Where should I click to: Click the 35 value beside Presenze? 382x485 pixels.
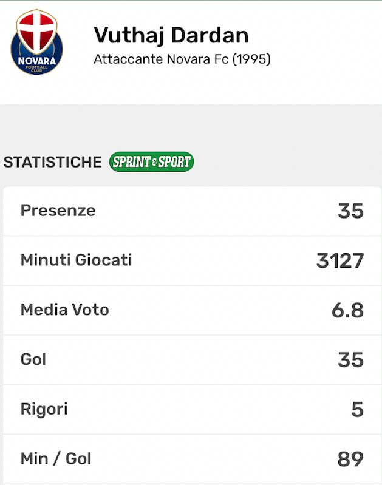350,211
